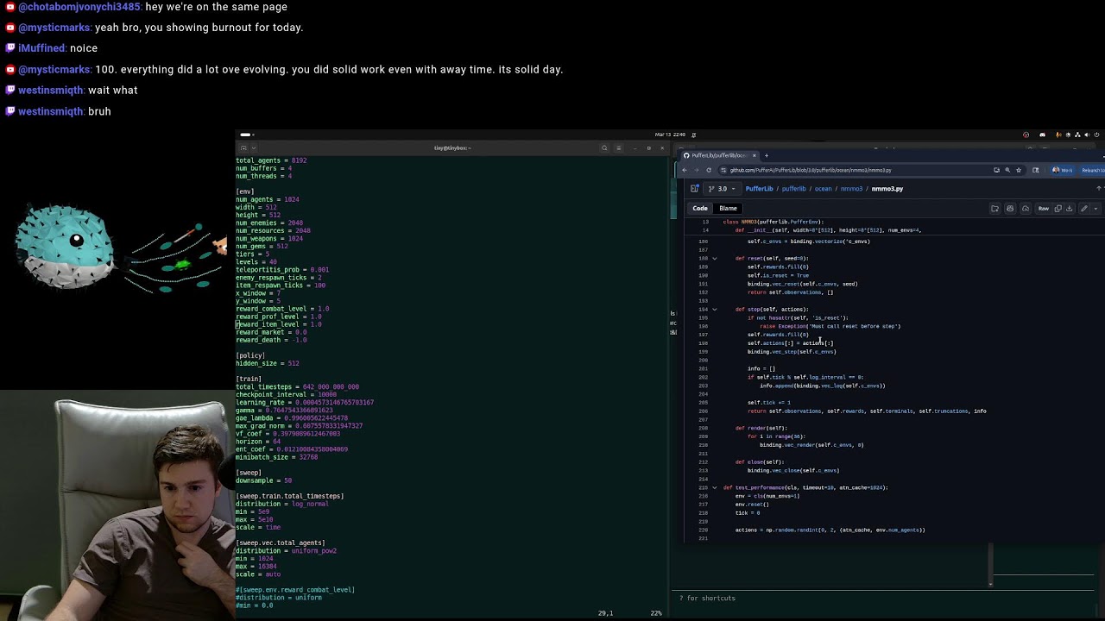This screenshot has height=621, width=1105.
Task: Add a new terminal tab
Action: click(x=243, y=147)
